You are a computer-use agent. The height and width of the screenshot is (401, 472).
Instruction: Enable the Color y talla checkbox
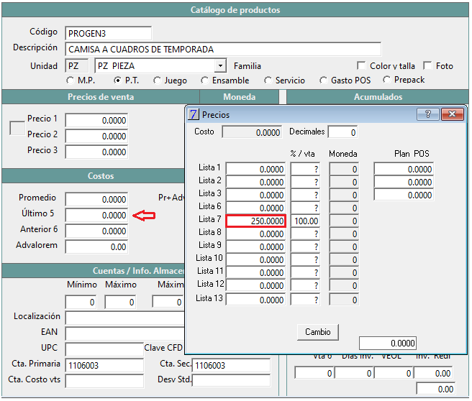pyautogui.click(x=361, y=65)
